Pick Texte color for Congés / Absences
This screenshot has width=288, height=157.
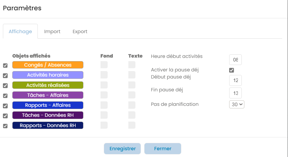click(x=132, y=65)
